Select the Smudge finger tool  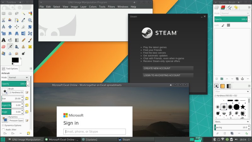click(17, 53)
